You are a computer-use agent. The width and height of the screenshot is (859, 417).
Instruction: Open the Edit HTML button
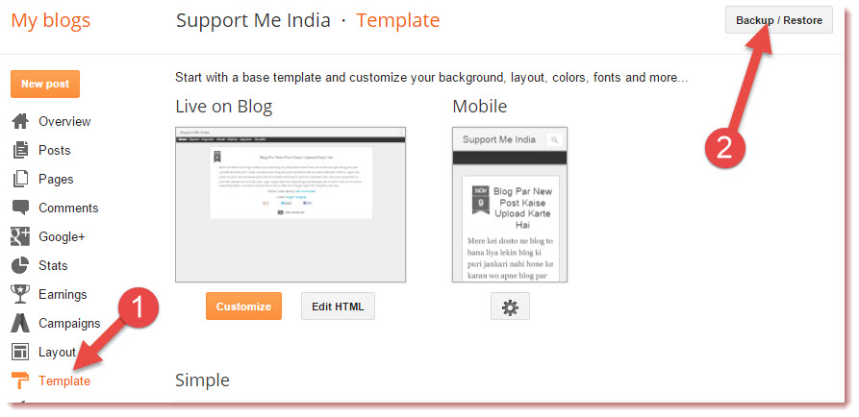[338, 307]
